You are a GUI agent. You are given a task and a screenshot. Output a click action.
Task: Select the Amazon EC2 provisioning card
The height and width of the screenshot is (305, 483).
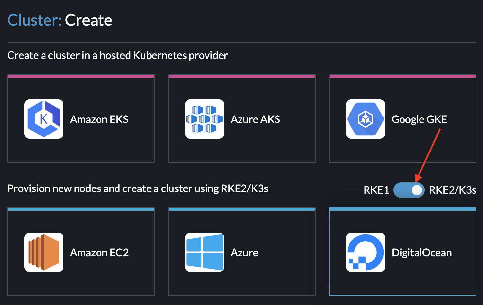tap(81, 252)
